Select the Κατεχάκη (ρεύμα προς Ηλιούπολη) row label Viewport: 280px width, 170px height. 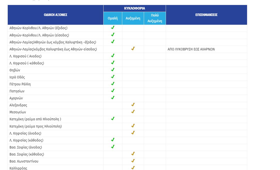coord(36,126)
